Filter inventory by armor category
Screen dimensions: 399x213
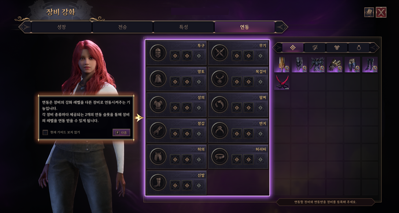337,47
